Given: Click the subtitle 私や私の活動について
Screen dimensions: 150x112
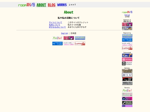Looking at the screenshot, I should click(69, 18).
